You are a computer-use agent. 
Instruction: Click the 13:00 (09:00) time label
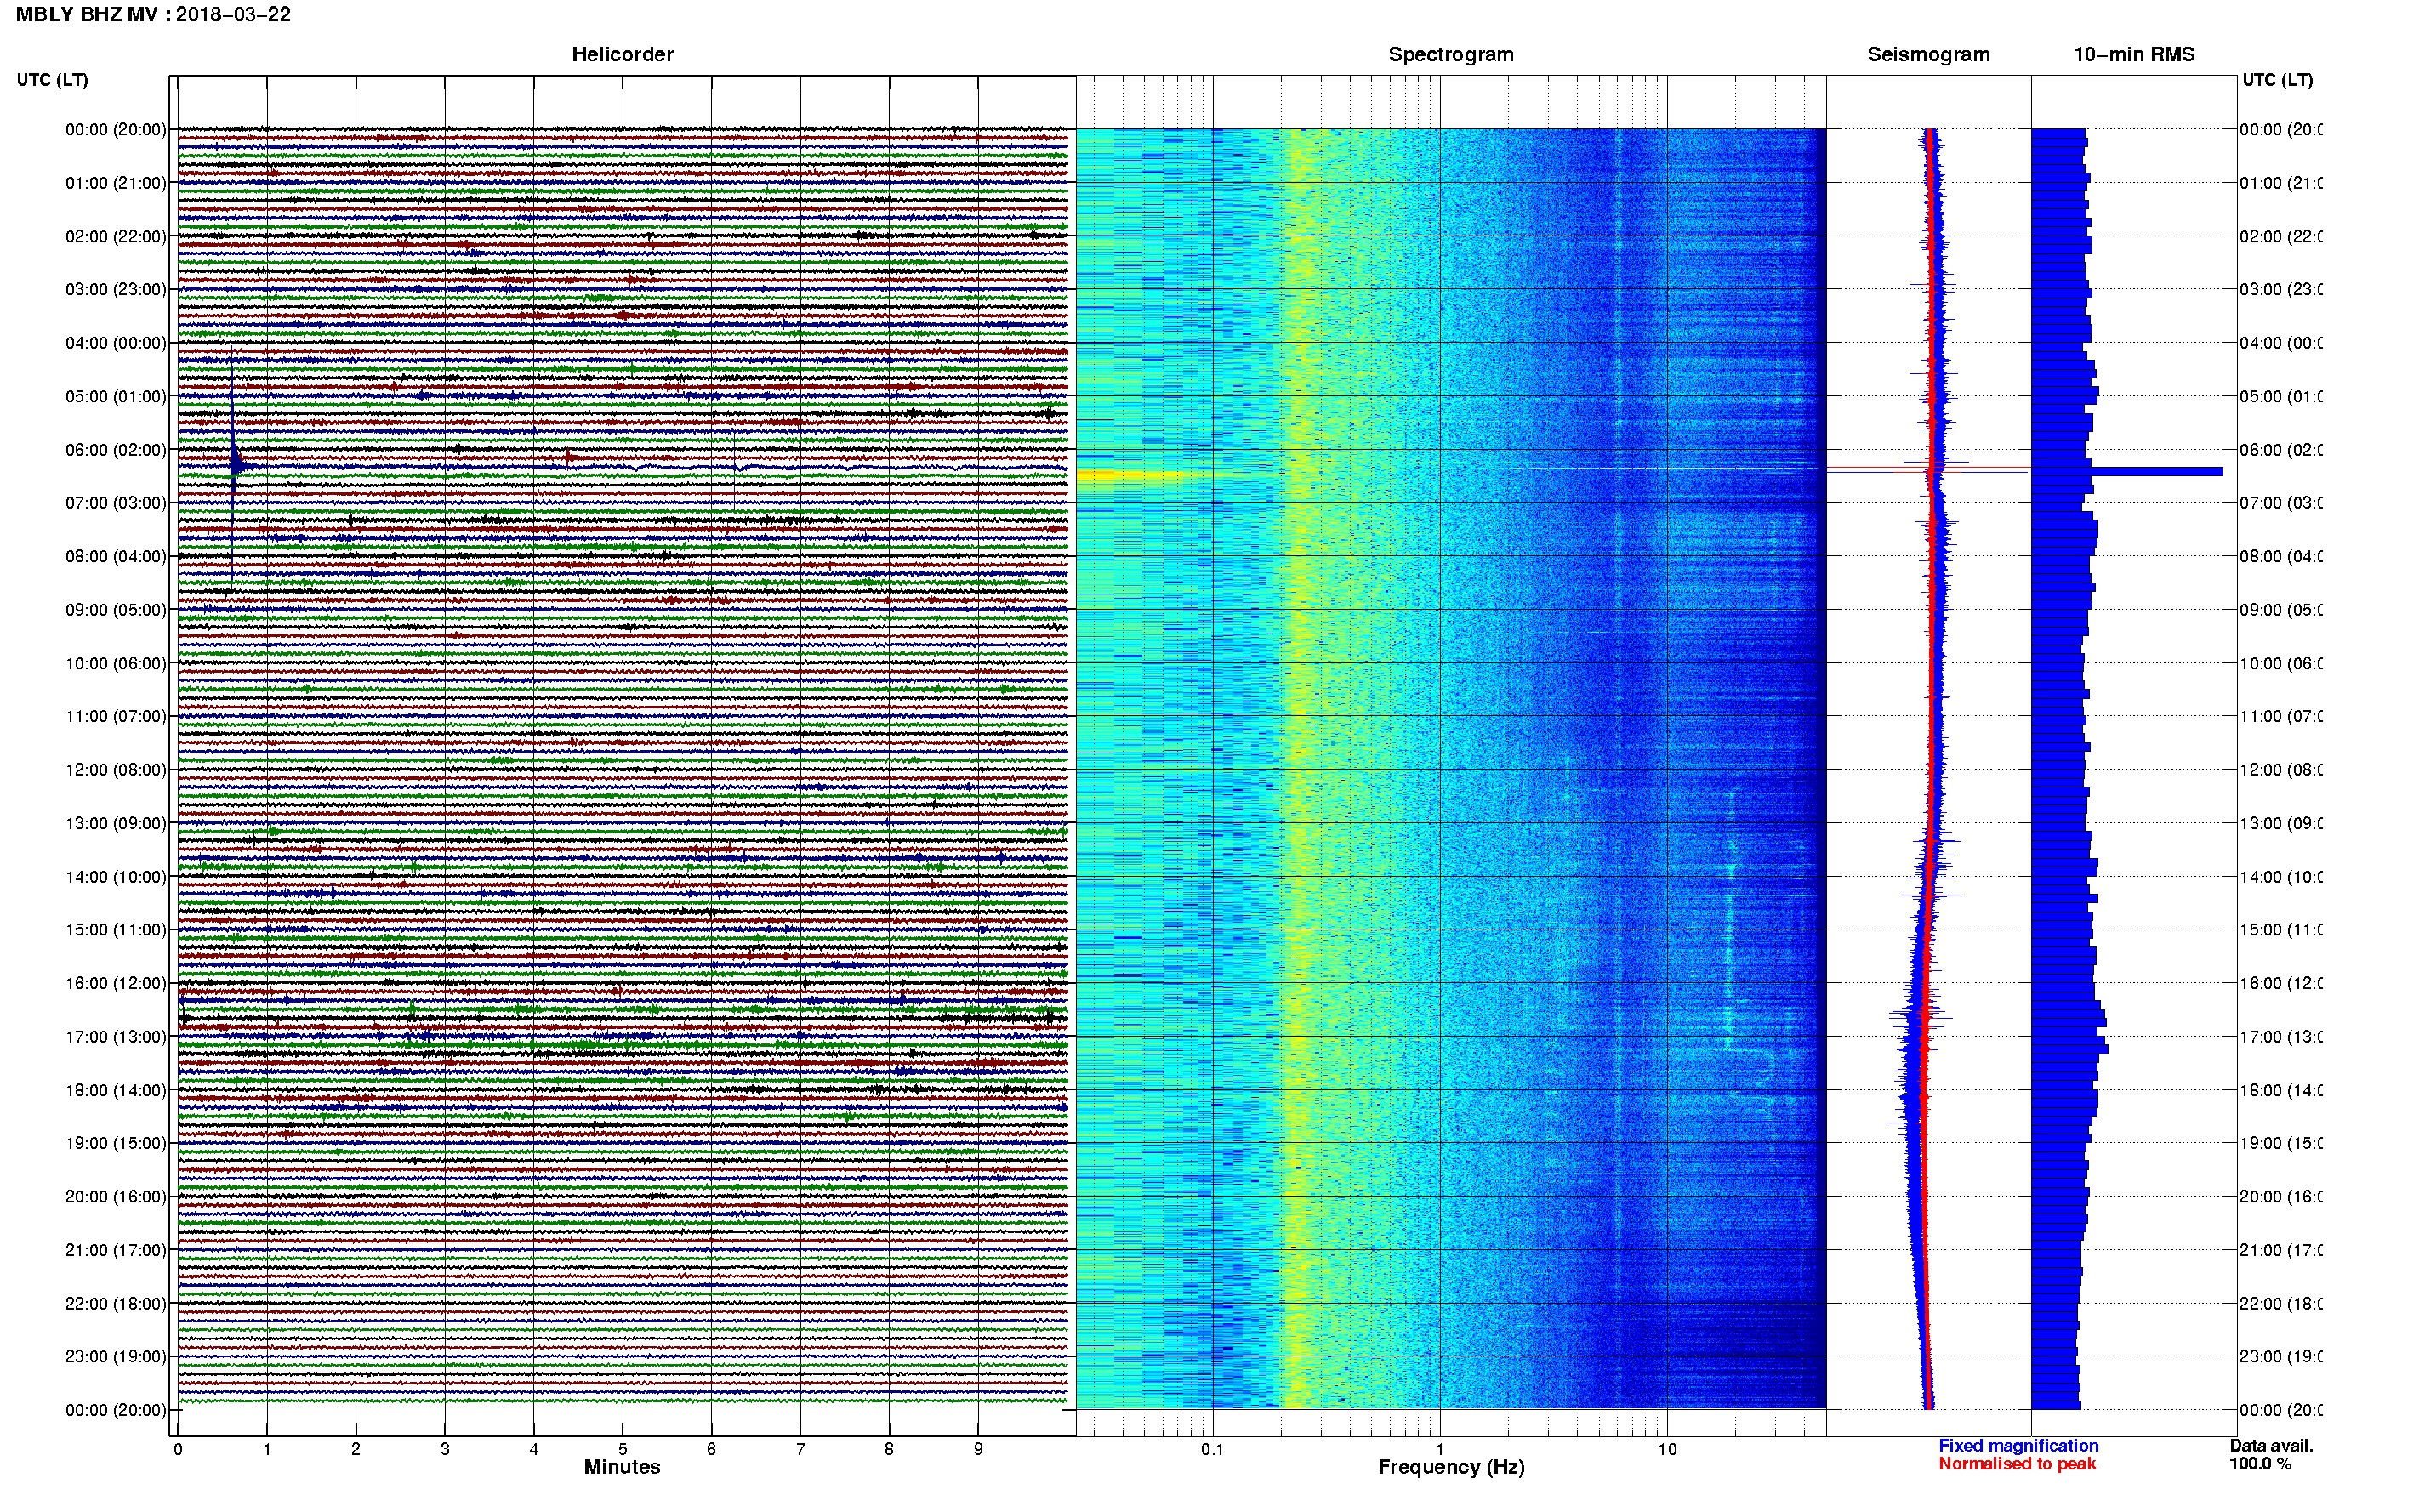click(116, 824)
